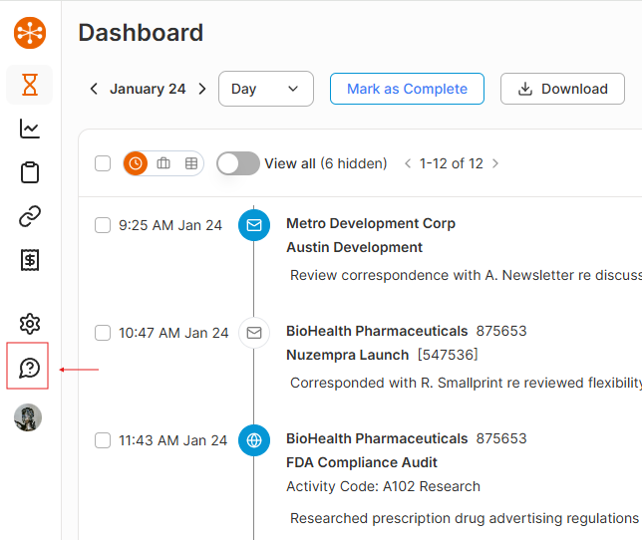
Task: Go to next day after January 24
Action: click(202, 89)
